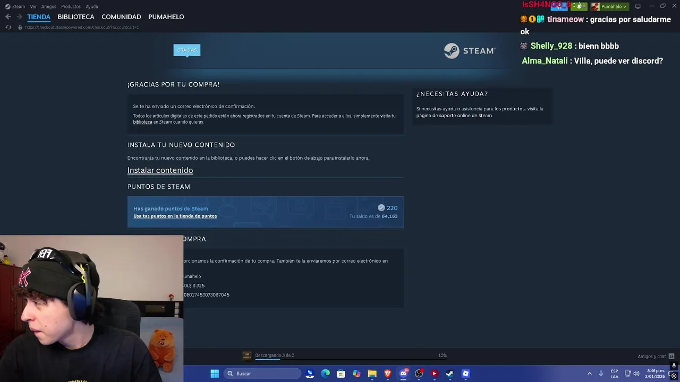Viewport: 680px width, 382px height.
Task: Click the Steam logo in checkout header
Action: click(x=470, y=50)
